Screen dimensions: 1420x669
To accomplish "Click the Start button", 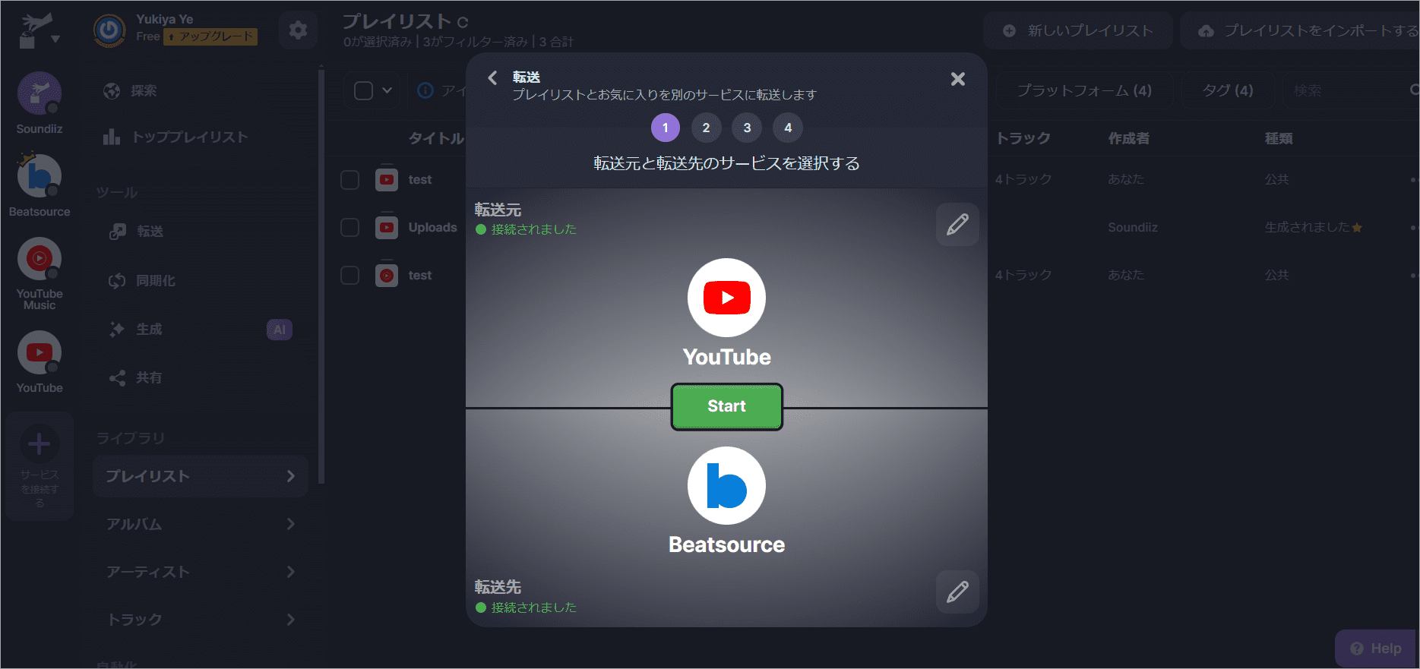I will [x=726, y=406].
